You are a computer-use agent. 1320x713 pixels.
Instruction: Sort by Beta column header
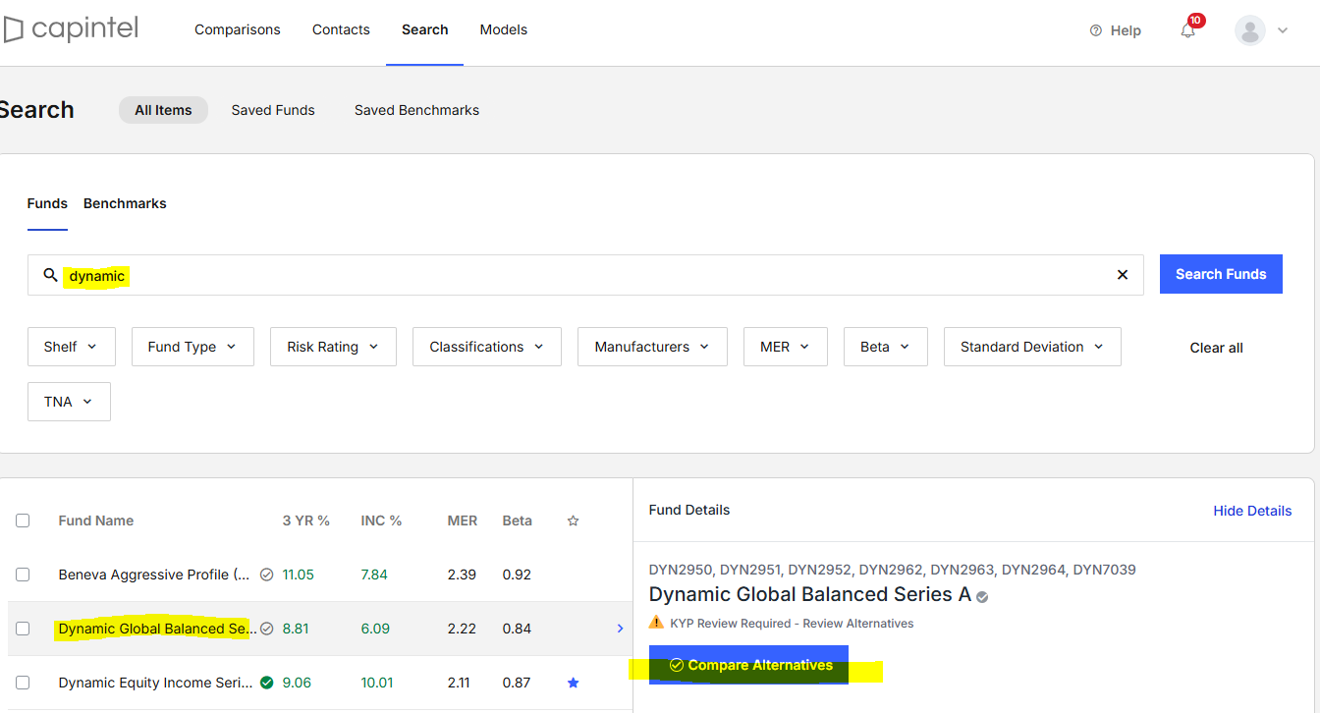click(x=518, y=521)
